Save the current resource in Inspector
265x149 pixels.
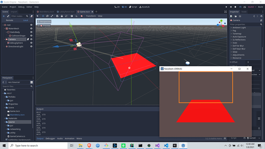click(240, 16)
